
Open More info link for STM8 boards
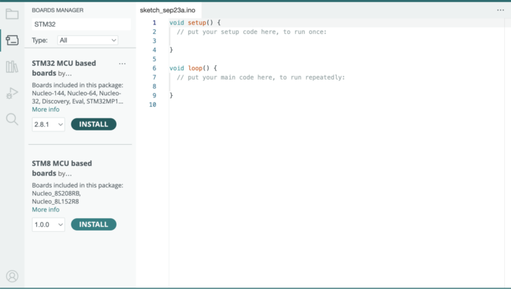pyautogui.click(x=46, y=209)
